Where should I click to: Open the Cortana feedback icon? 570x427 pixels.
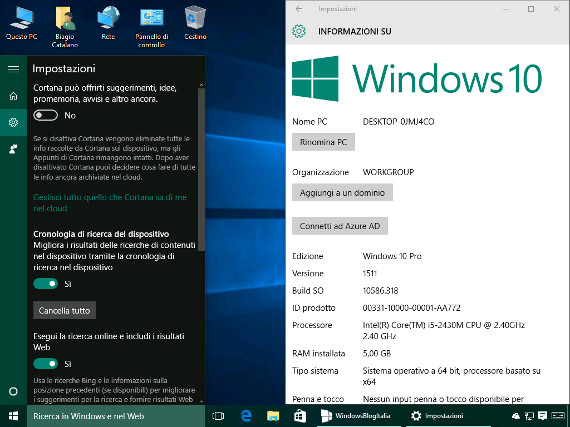click(x=13, y=149)
